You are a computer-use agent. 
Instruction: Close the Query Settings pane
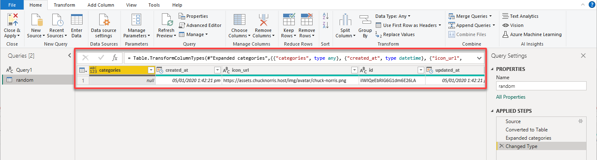583,56
